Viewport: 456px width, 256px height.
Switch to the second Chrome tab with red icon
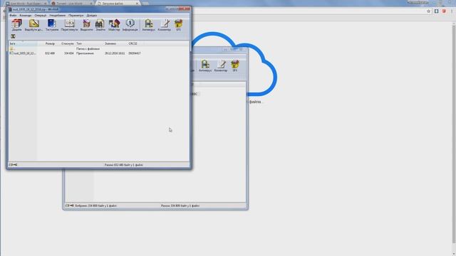pos(72,3)
